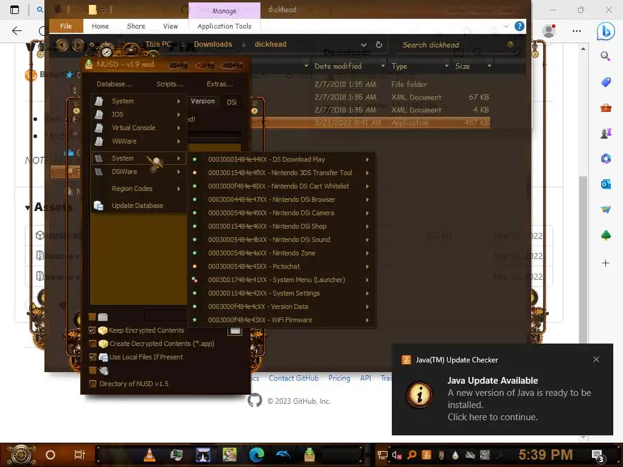Expand Nintendo DSi Sound submenu arrow

(x=367, y=240)
